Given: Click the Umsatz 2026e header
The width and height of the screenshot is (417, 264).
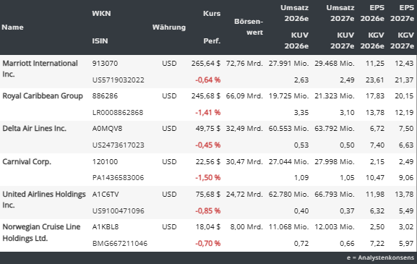Looking at the screenshot, I should (x=295, y=13).
